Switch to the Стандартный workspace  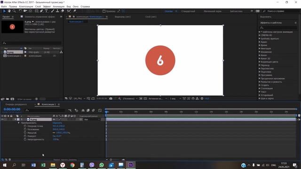(188, 11)
